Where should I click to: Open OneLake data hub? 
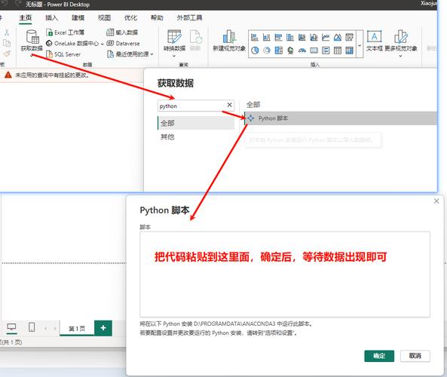(x=72, y=43)
